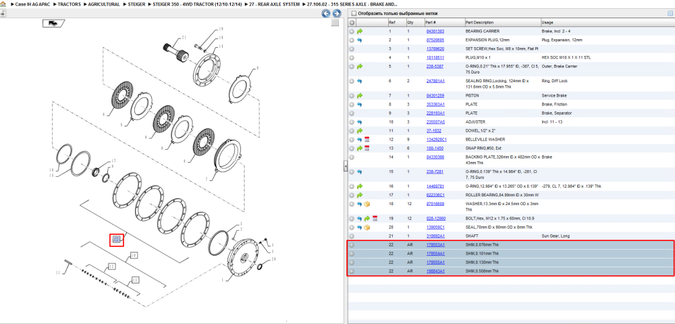Collapse the panel splitter handle
This screenshot has height=324, width=675.
pyautogui.click(x=345, y=167)
